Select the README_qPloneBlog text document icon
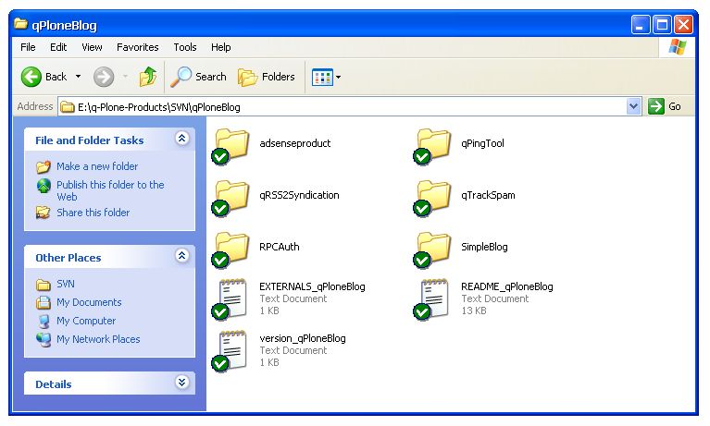Screen dimensions: 710x426 433,298
